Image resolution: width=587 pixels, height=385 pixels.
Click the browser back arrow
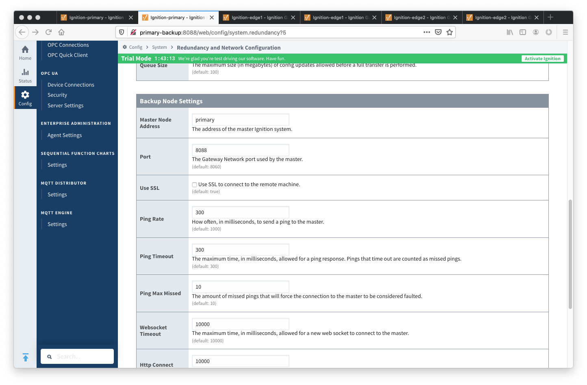pos(22,32)
